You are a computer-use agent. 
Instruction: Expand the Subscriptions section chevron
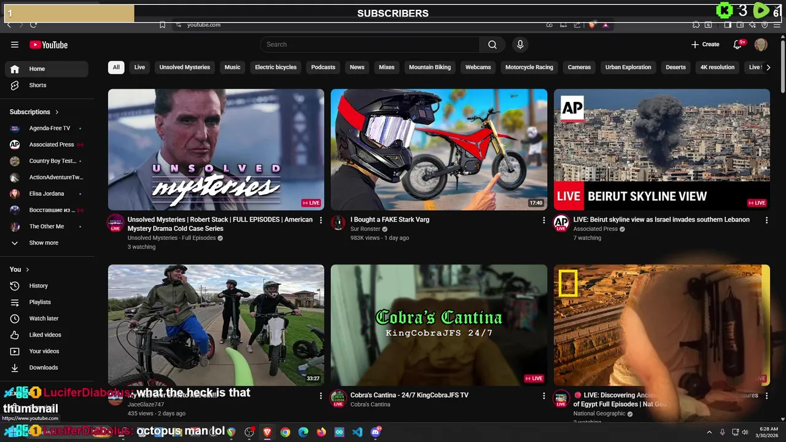point(57,112)
